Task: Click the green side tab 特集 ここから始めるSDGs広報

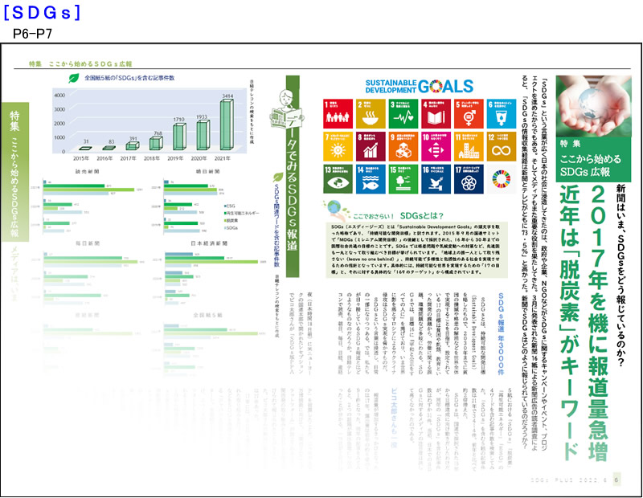Action: coord(14,172)
